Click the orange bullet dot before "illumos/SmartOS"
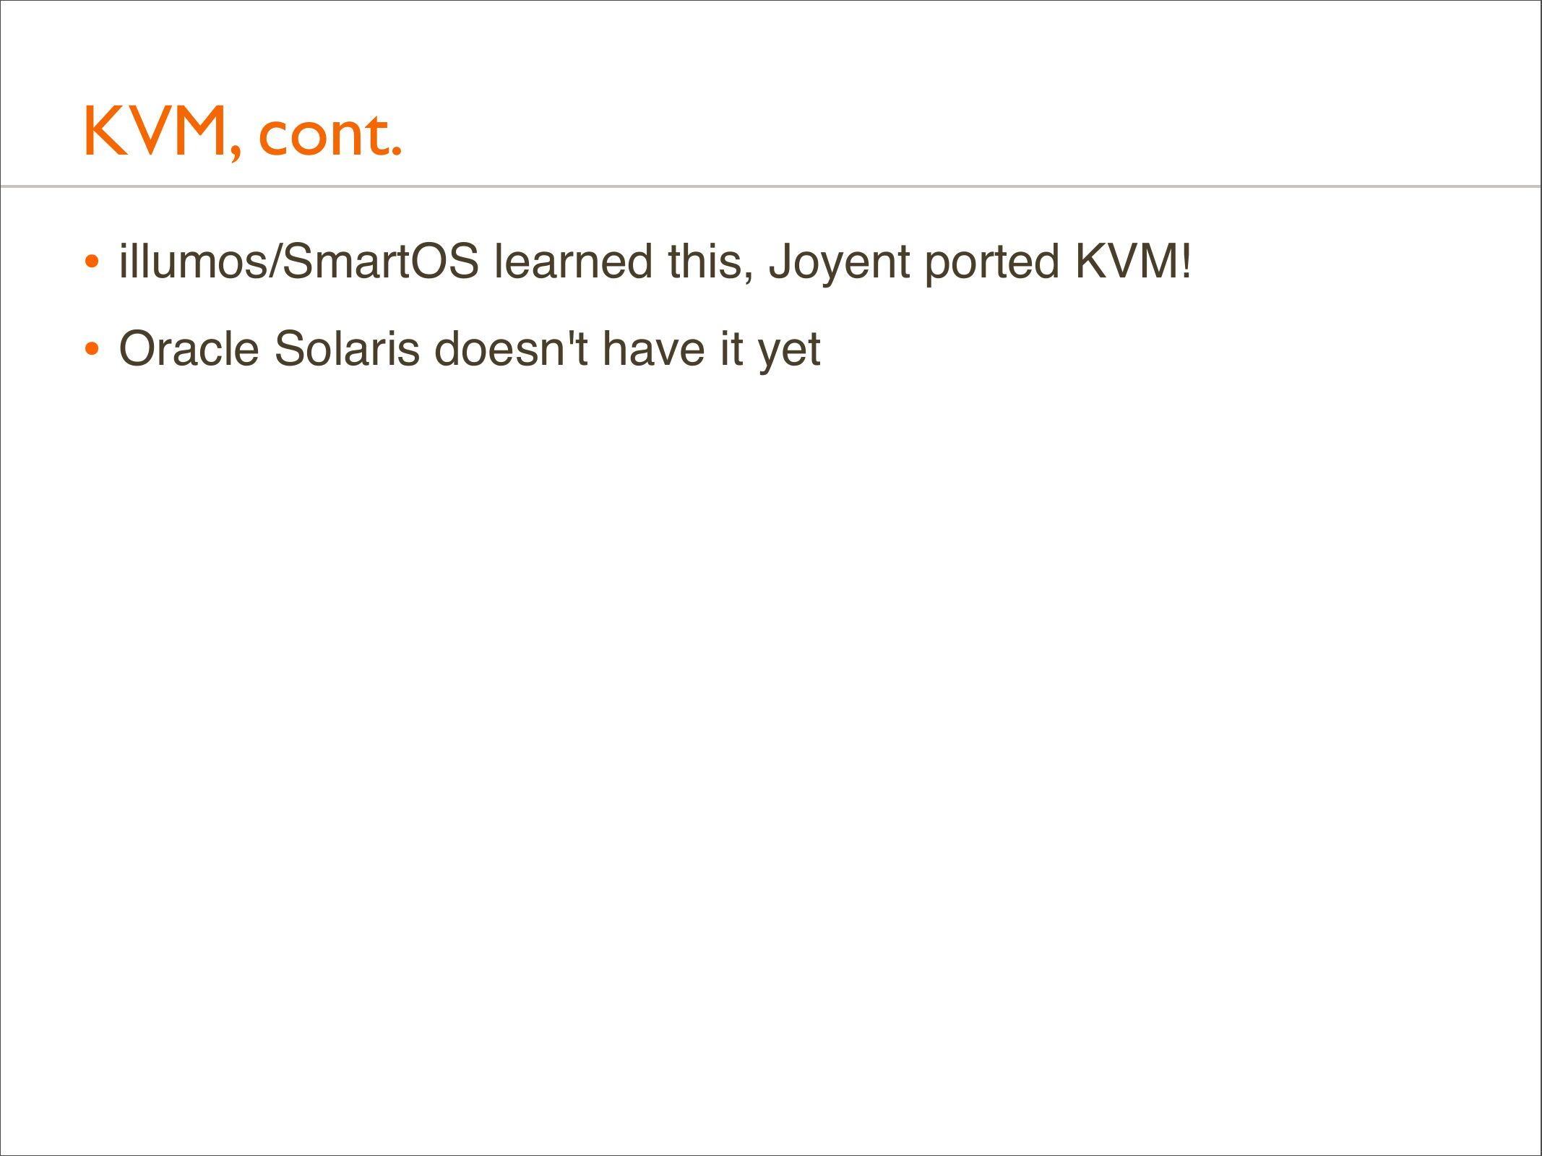The width and height of the screenshot is (1542, 1156). (91, 262)
